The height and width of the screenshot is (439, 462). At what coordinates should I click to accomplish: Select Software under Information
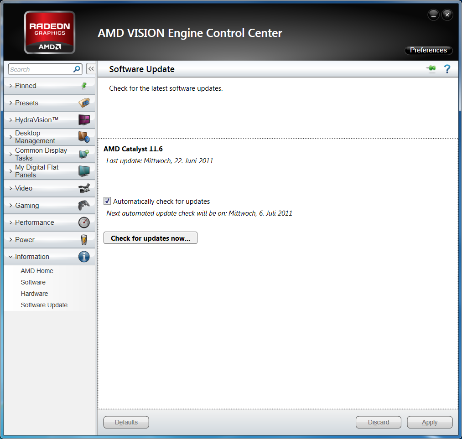click(x=33, y=282)
